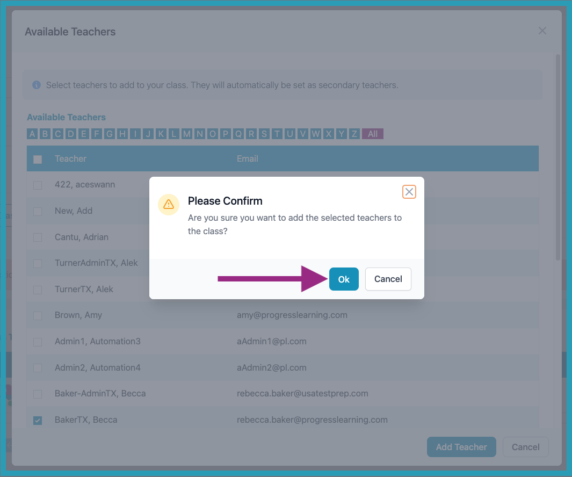Screen dimensions: 572x477
Task: Click the info icon beside the Select teachers message
Action: [x=37, y=85]
